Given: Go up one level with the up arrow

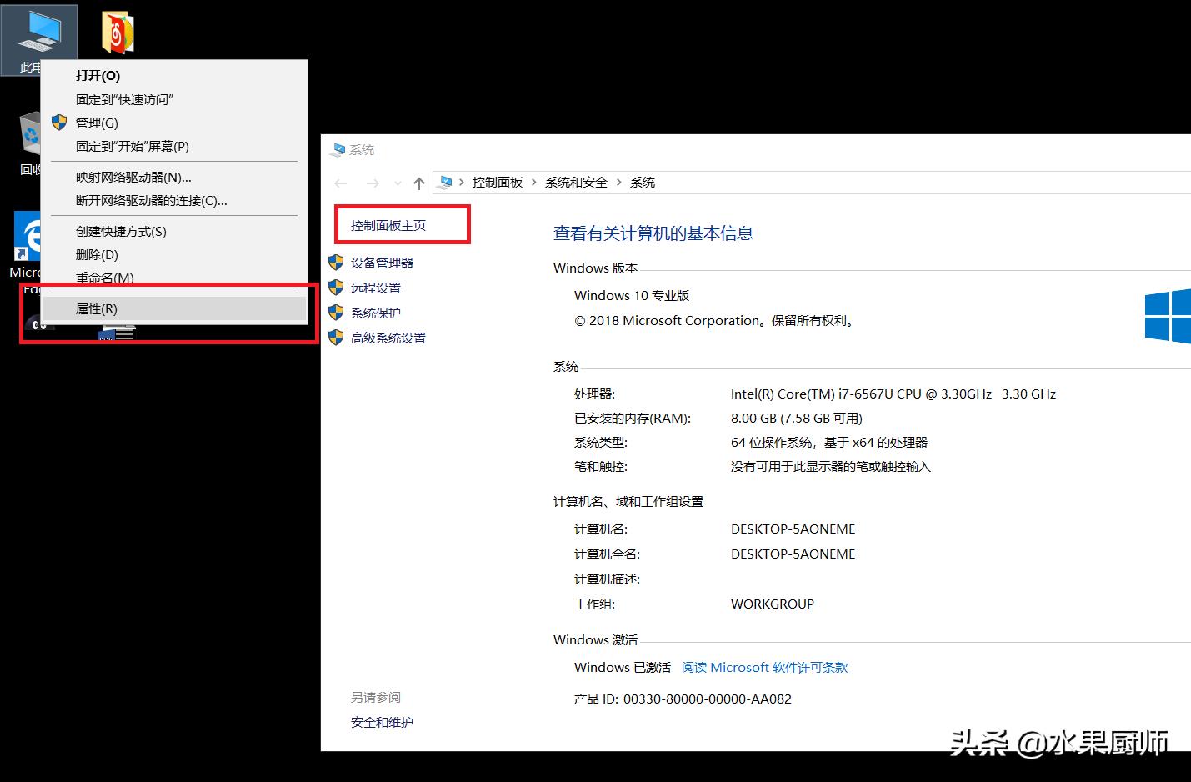Looking at the screenshot, I should click(x=419, y=183).
